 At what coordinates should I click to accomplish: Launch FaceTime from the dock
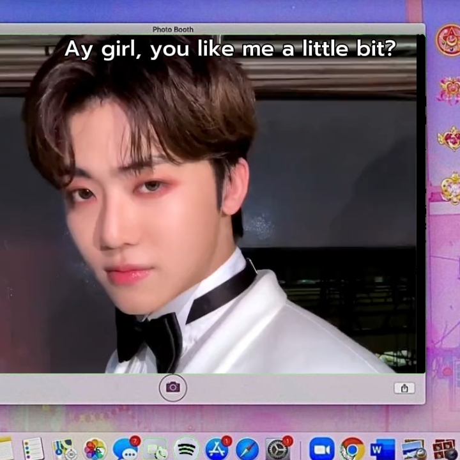tap(156, 449)
